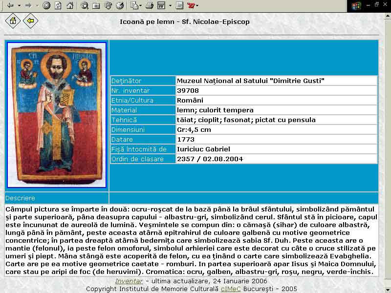Click the Discuss notepad toolbar icon
The width and height of the screenshot is (391, 293).
coord(179,5)
